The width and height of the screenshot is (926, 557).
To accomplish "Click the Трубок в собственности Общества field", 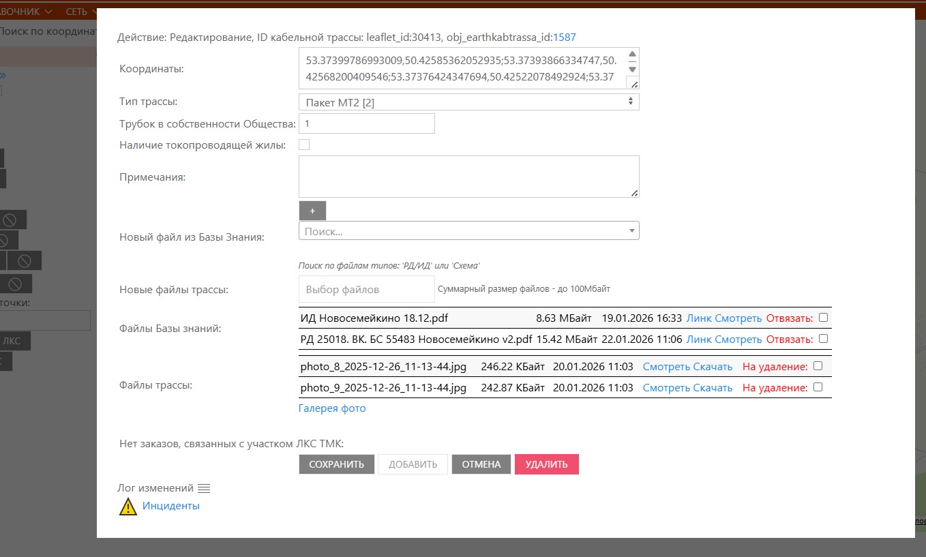I will (366, 123).
